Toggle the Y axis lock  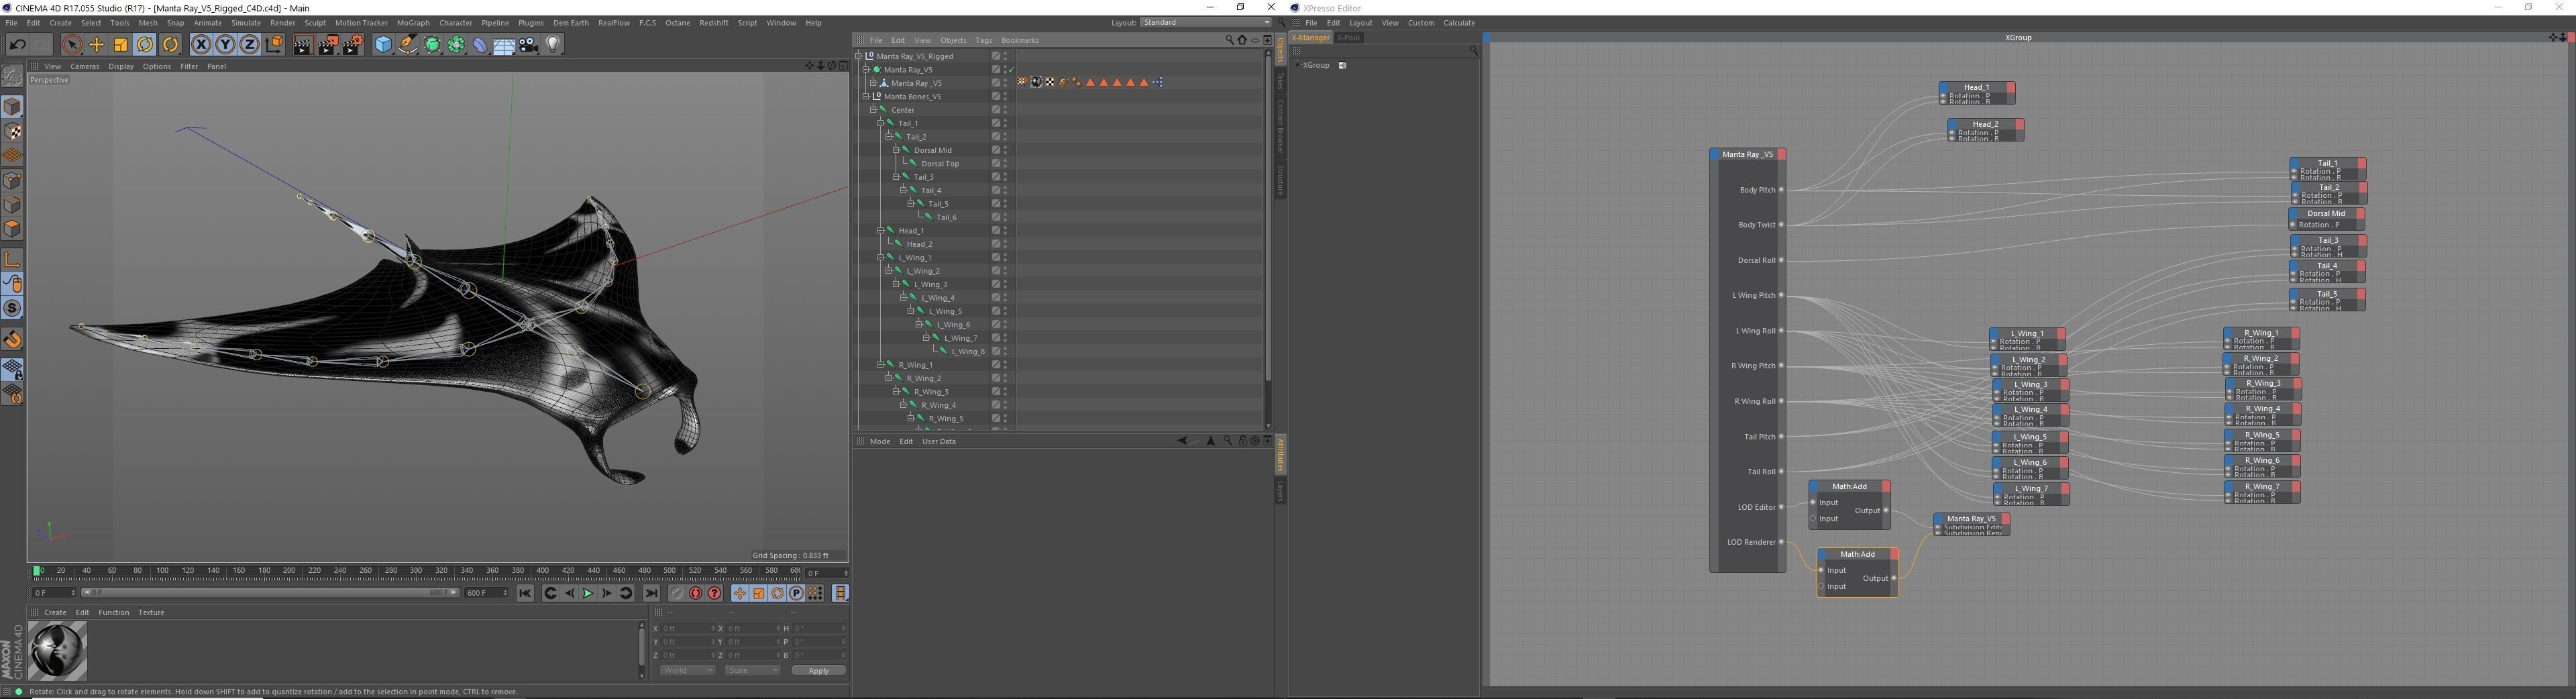(225, 44)
